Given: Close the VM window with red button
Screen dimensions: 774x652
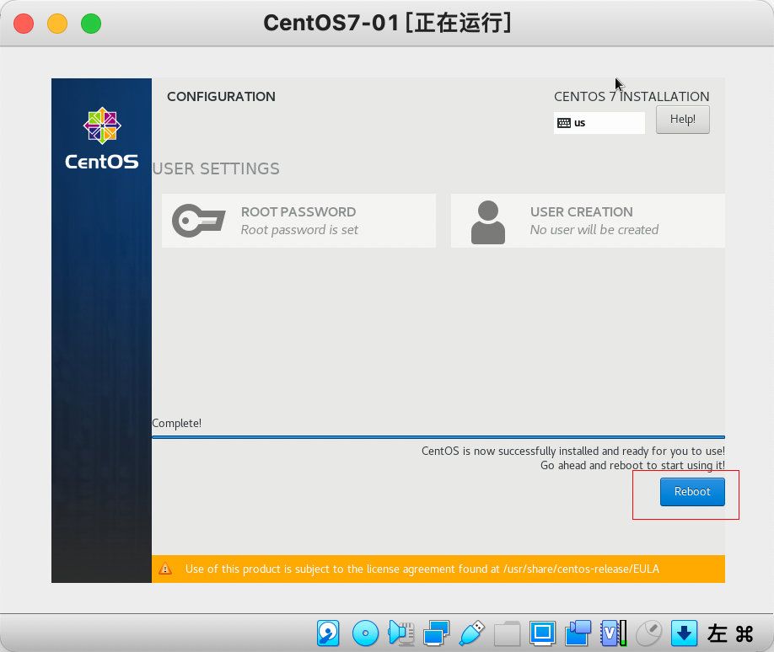Looking at the screenshot, I should click(24, 24).
